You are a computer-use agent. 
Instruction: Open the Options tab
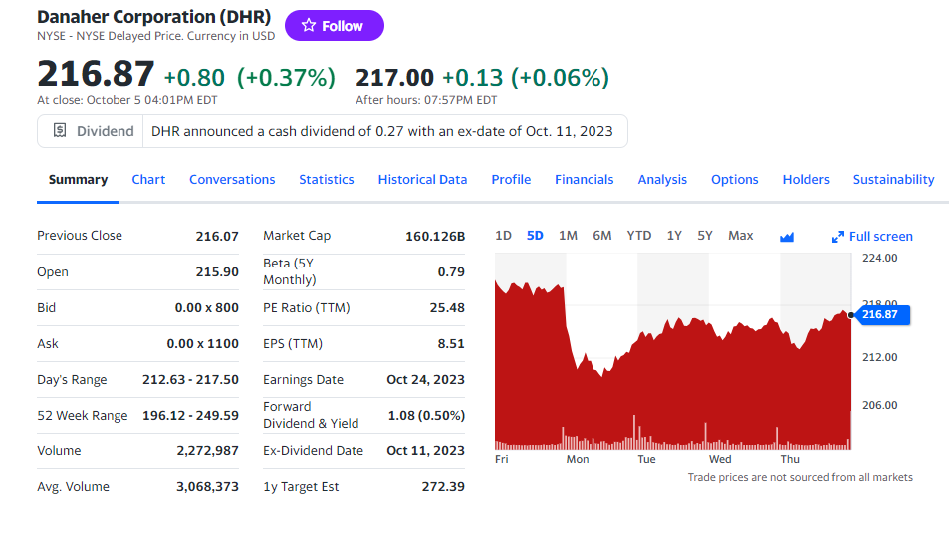click(x=734, y=179)
